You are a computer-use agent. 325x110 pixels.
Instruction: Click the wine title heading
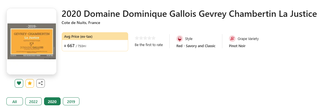coord(189,14)
